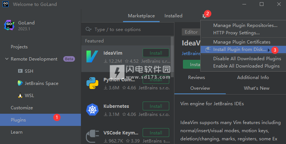
Task: Choose Enable All Downloaded Plugins
Action: (246, 66)
